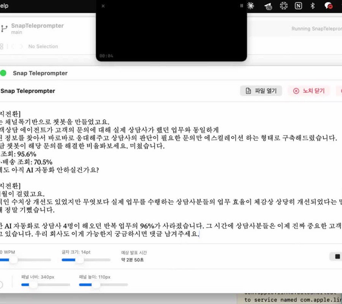The image size is (342, 304).
Task: Click the Running SnapTeleprompter status in Xcode
Action: (x=317, y=28)
